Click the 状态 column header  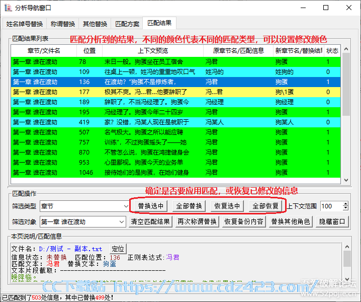(x=332, y=51)
